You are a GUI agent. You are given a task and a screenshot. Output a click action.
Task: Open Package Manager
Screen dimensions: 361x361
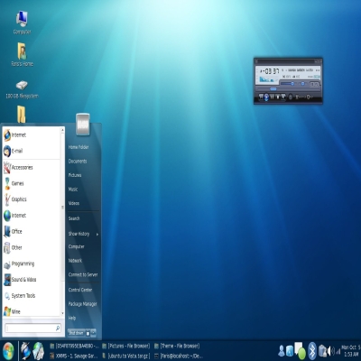[x=83, y=304]
